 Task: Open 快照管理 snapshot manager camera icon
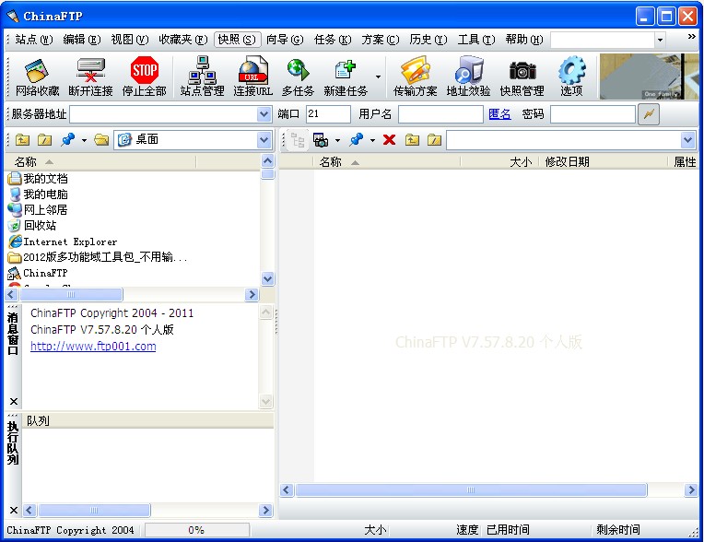pos(522,76)
